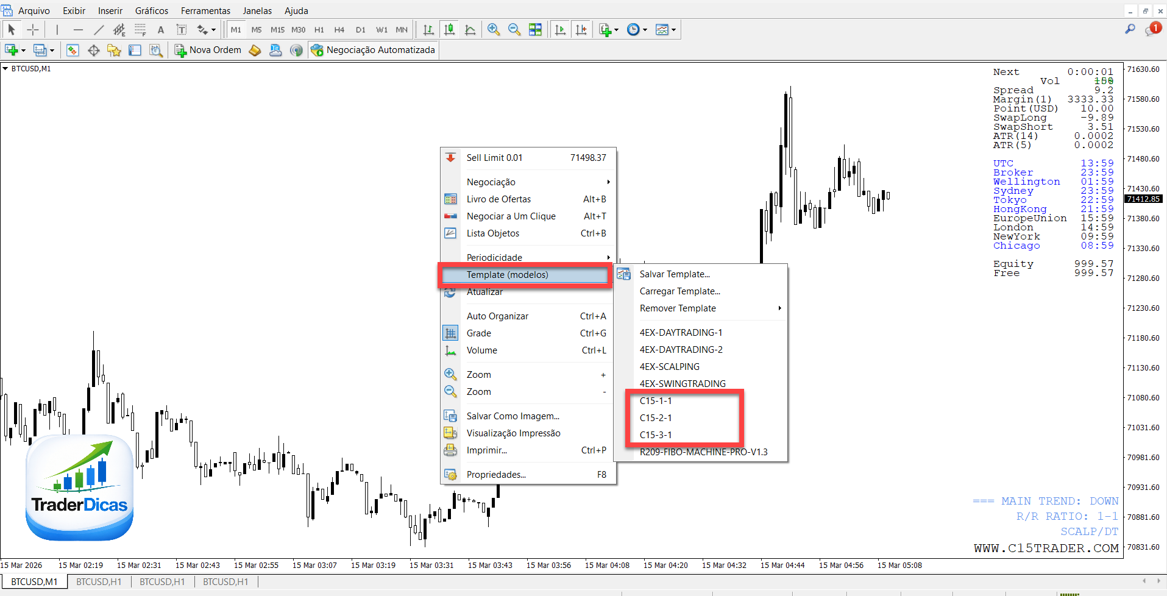Click the zoom in magnifier toolbar icon

pos(494,29)
